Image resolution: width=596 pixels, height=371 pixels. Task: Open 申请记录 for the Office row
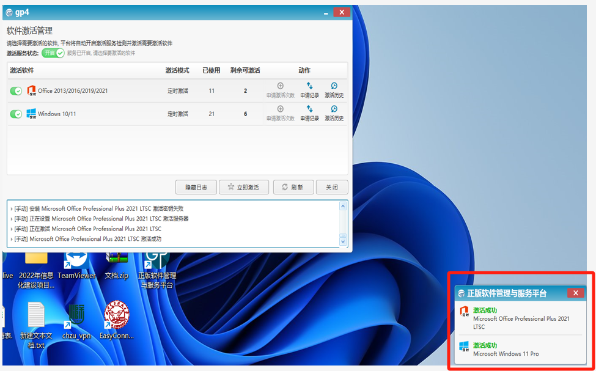(310, 90)
